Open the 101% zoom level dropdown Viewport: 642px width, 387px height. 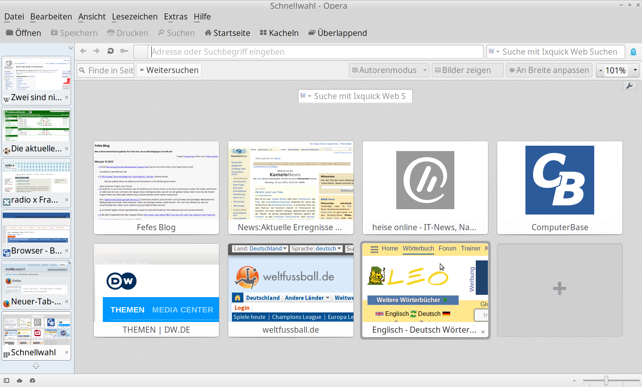click(635, 70)
